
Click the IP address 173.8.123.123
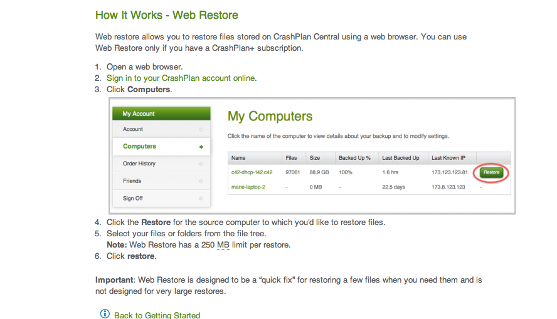pyautogui.click(x=448, y=187)
